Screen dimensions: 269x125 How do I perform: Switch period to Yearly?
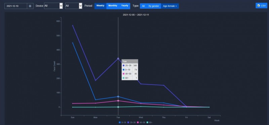click(x=125, y=6)
